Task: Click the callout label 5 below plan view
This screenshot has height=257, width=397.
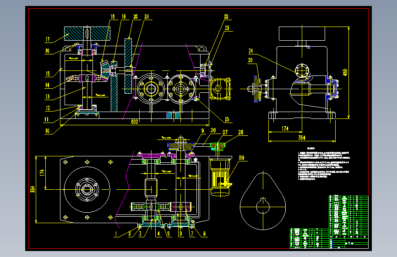Action: 169,234
